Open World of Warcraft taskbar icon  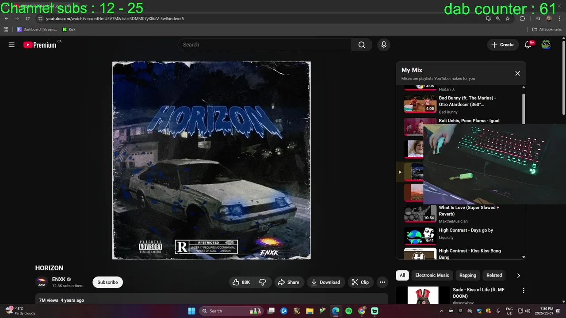(297, 311)
